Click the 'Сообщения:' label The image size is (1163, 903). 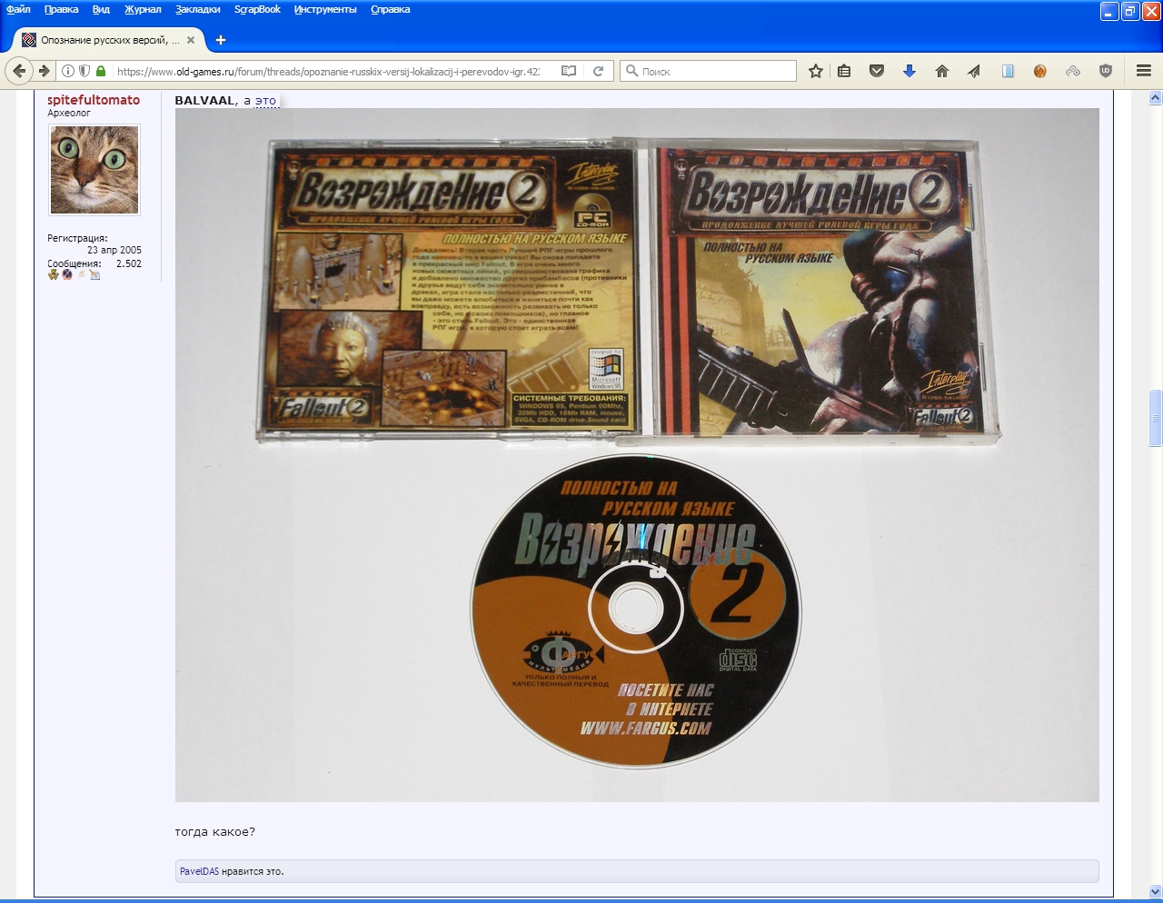[75, 263]
